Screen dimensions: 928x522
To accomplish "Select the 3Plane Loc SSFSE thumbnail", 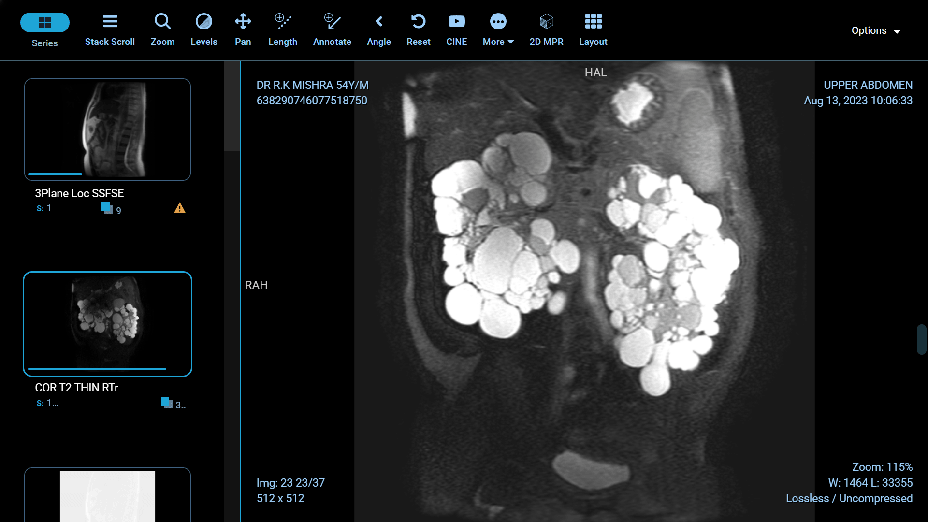I will (107, 129).
